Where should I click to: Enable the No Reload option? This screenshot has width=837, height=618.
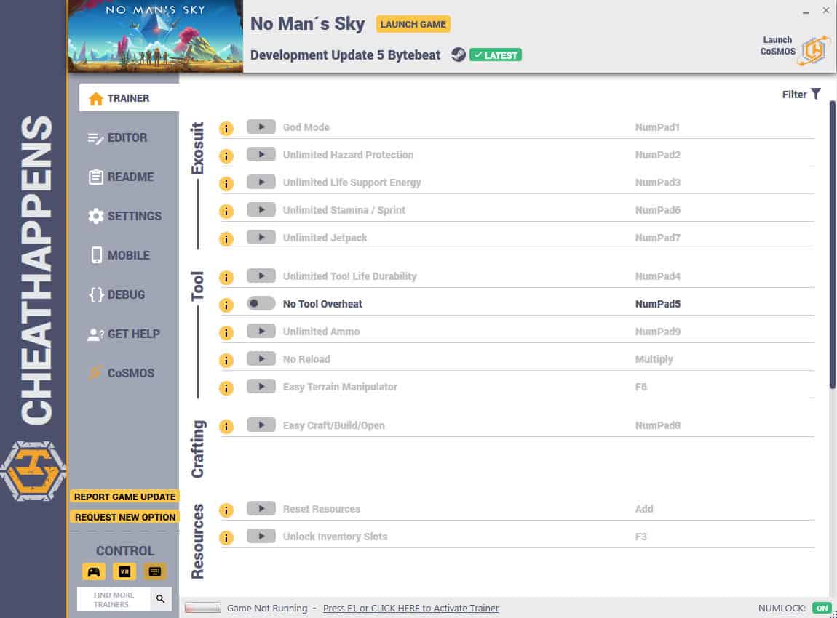261,359
